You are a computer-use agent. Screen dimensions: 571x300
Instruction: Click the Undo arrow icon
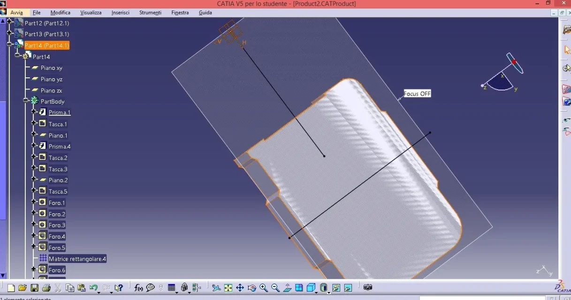(93, 288)
